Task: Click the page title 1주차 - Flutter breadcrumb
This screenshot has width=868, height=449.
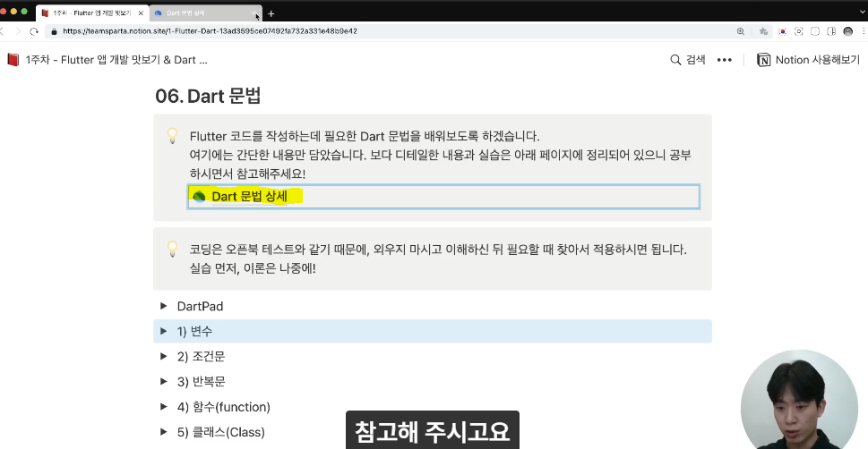Action: tap(116, 60)
